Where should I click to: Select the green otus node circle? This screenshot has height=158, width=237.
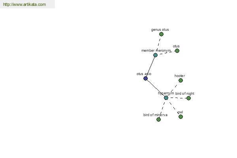[x=177, y=51]
